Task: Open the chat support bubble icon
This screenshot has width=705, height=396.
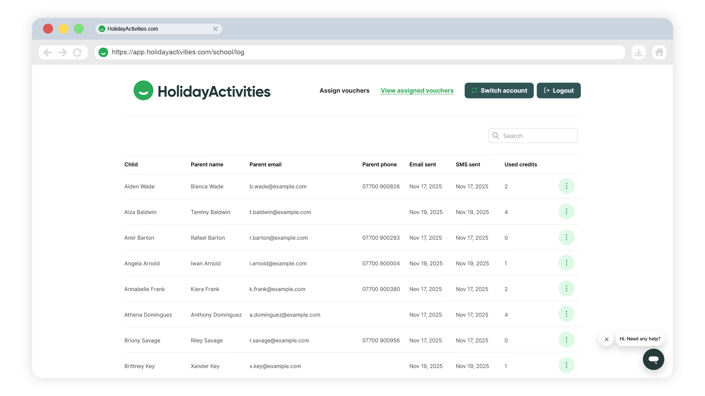Action: tap(653, 359)
